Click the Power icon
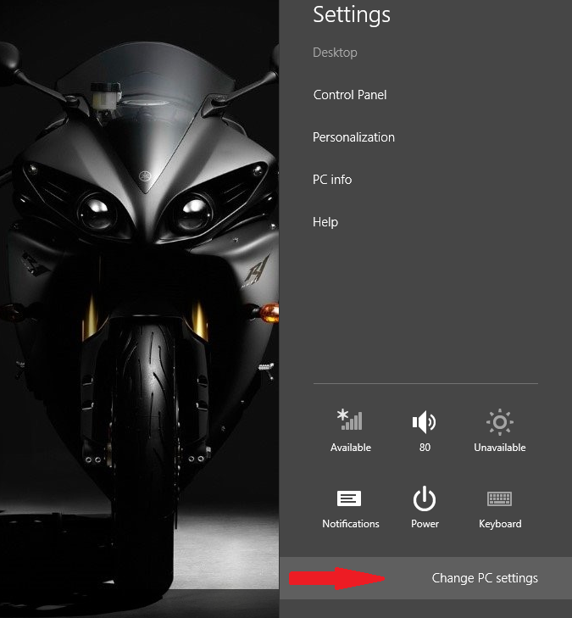The width and height of the screenshot is (572, 618). coord(425,498)
